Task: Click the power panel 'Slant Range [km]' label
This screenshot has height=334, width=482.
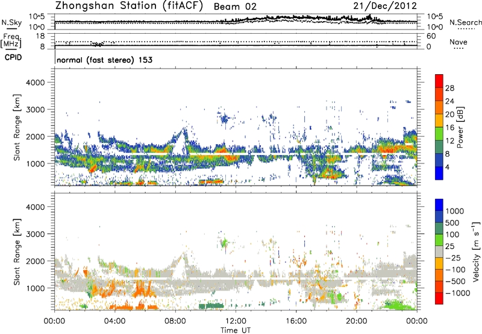Action: tap(17, 127)
